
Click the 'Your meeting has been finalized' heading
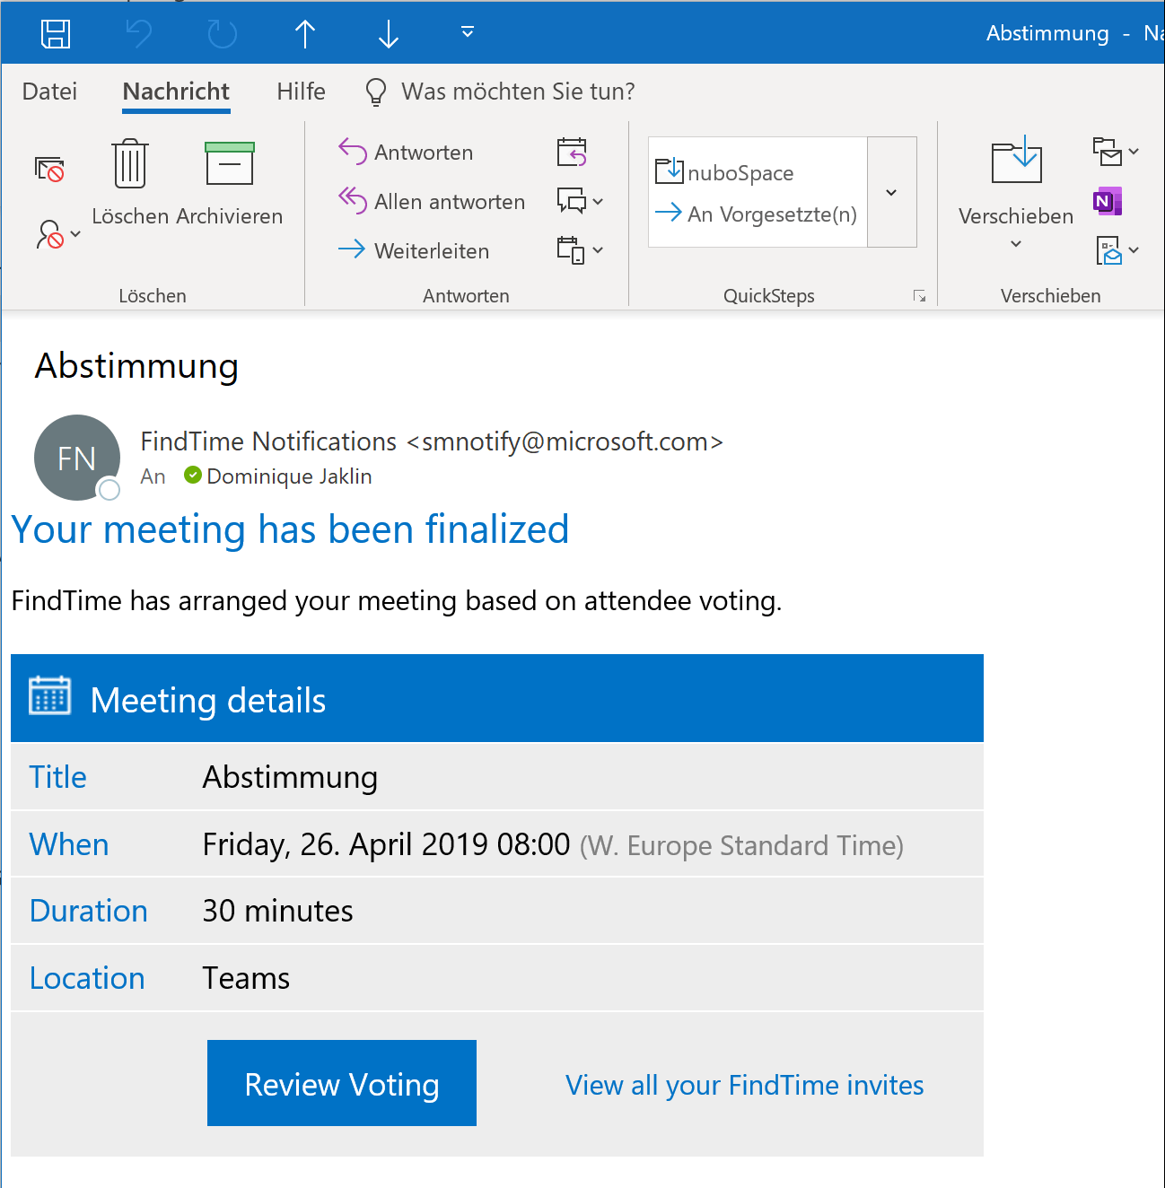290,529
